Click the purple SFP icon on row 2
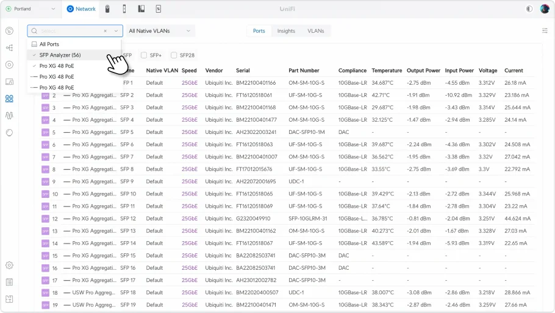Viewport: 555px width, 313px height. (45, 96)
